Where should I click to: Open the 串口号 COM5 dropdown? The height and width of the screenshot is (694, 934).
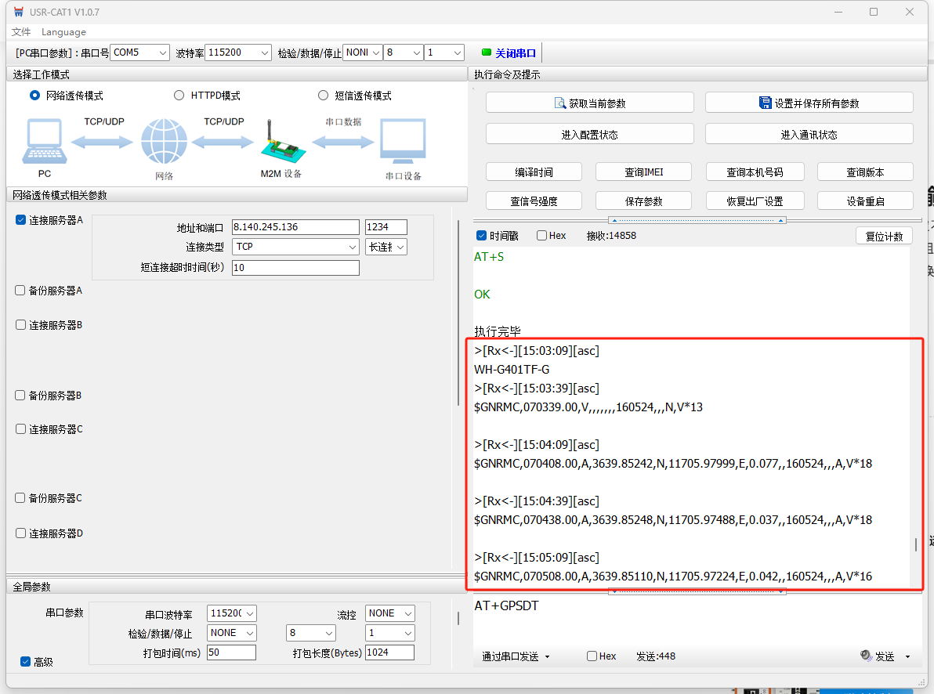click(x=139, y=52)
